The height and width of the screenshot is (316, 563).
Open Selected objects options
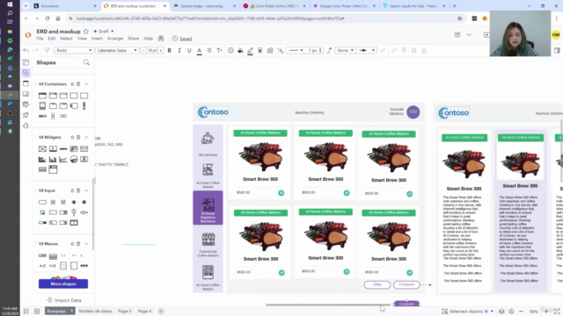pos(467,312)
